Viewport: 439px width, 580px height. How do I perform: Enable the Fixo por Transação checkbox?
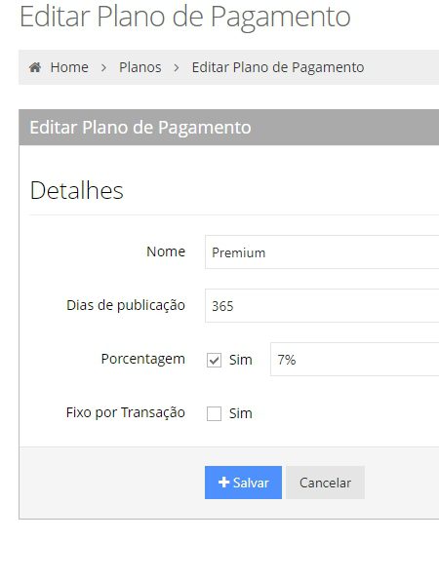[x=214, y=413]
